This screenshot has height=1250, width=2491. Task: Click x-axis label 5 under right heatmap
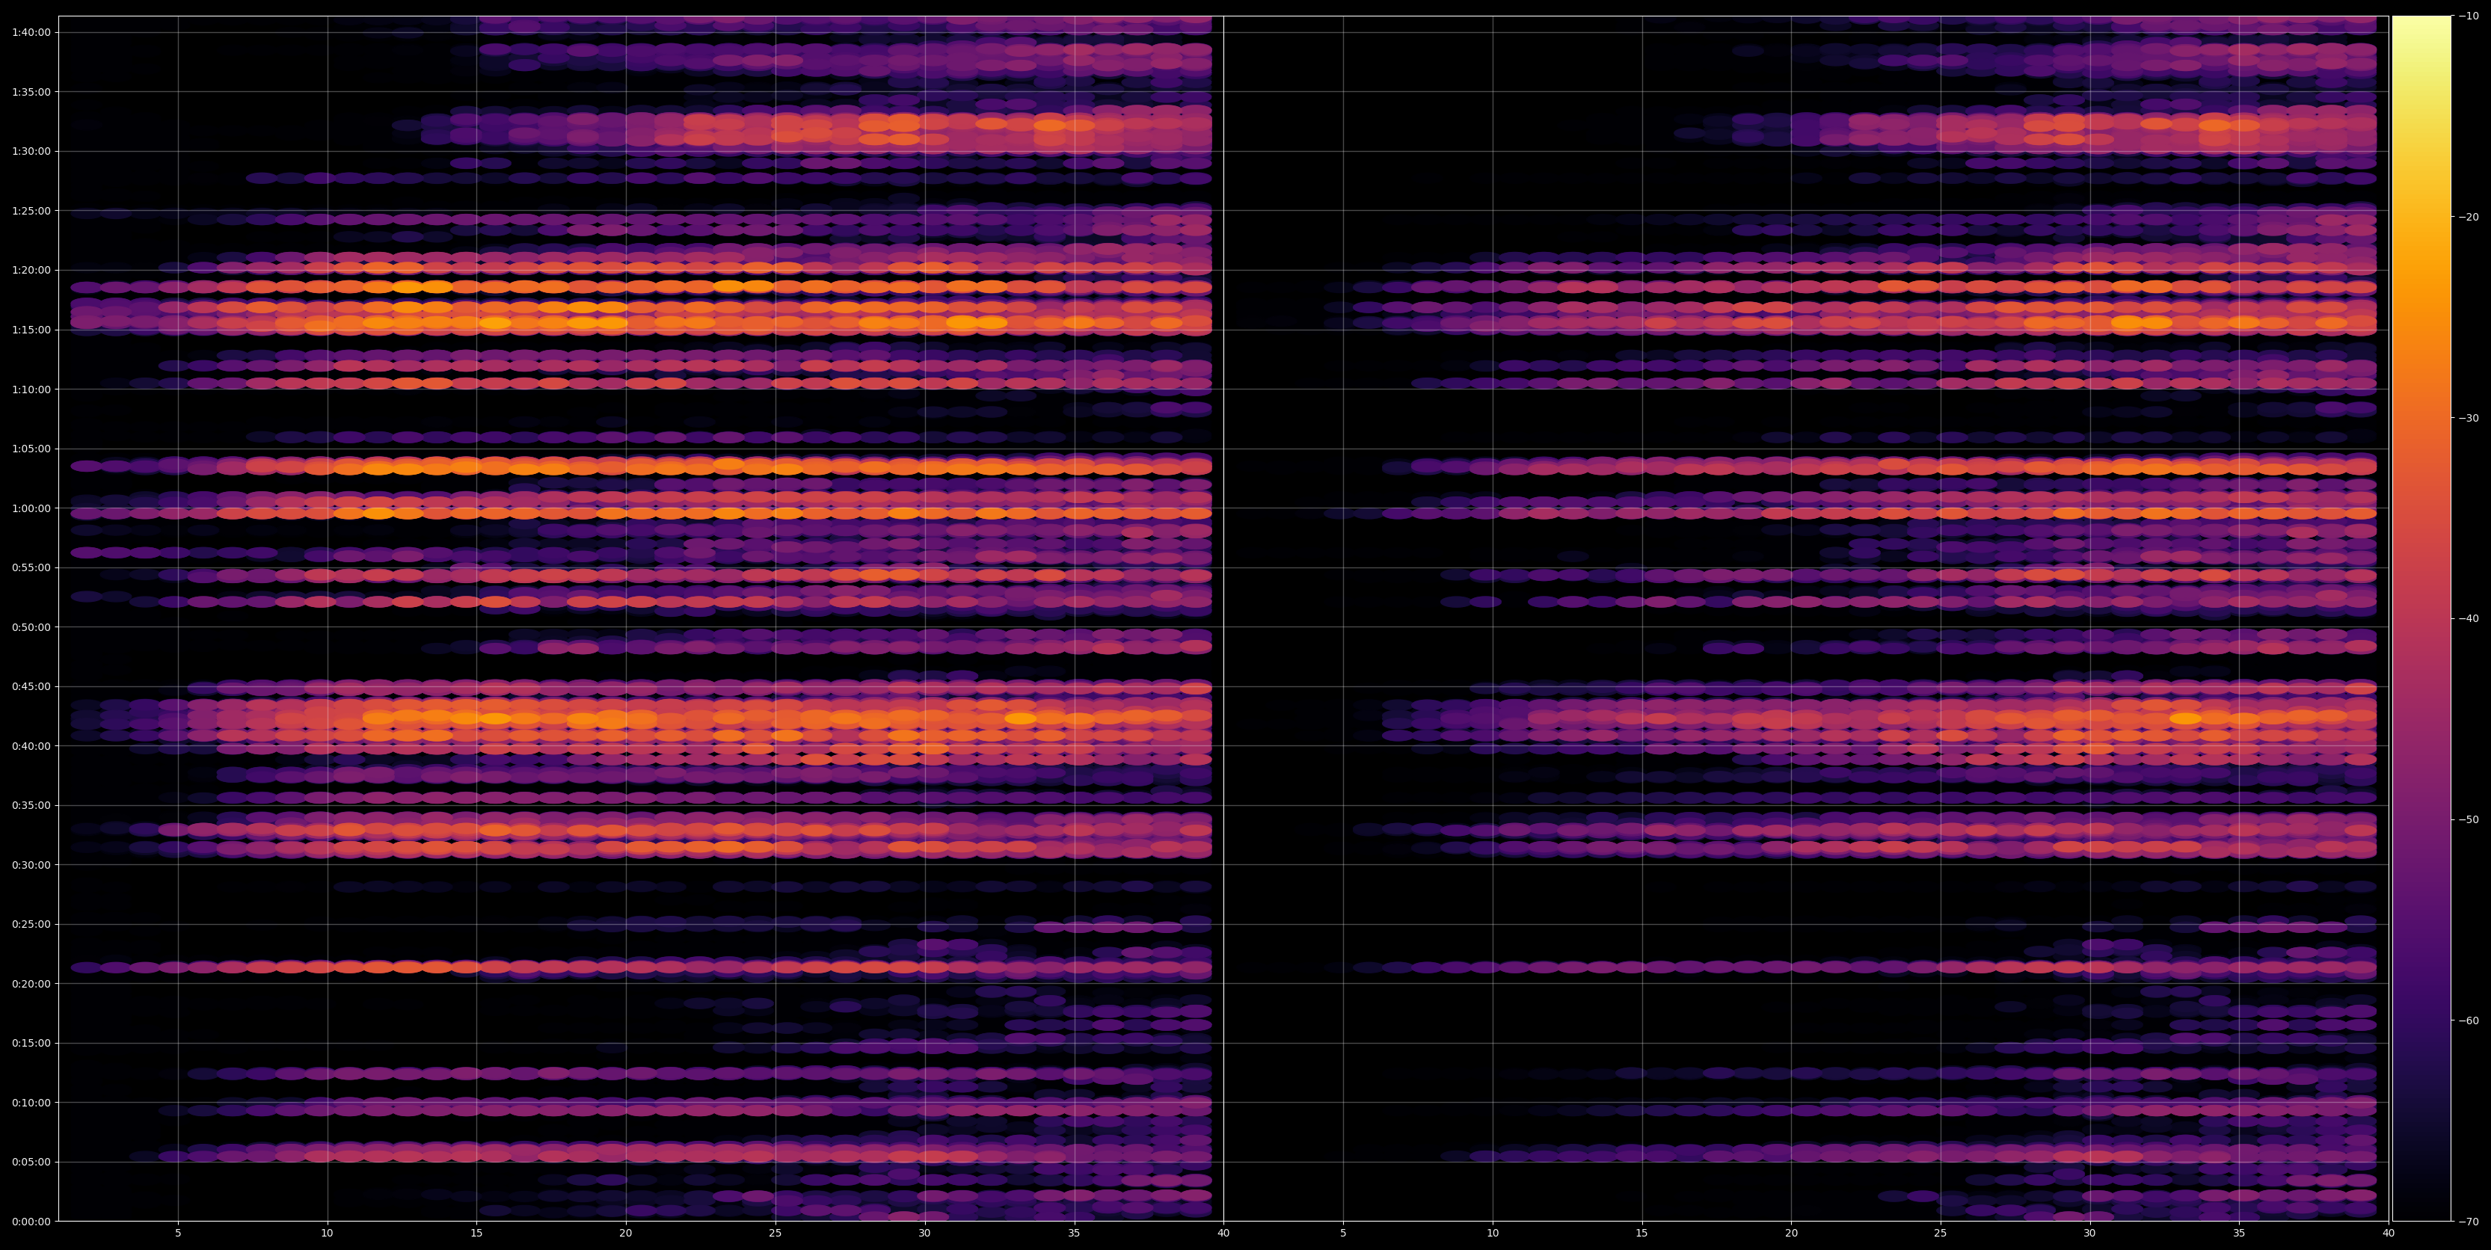pyautogui.click(x=1343, y=1233)
